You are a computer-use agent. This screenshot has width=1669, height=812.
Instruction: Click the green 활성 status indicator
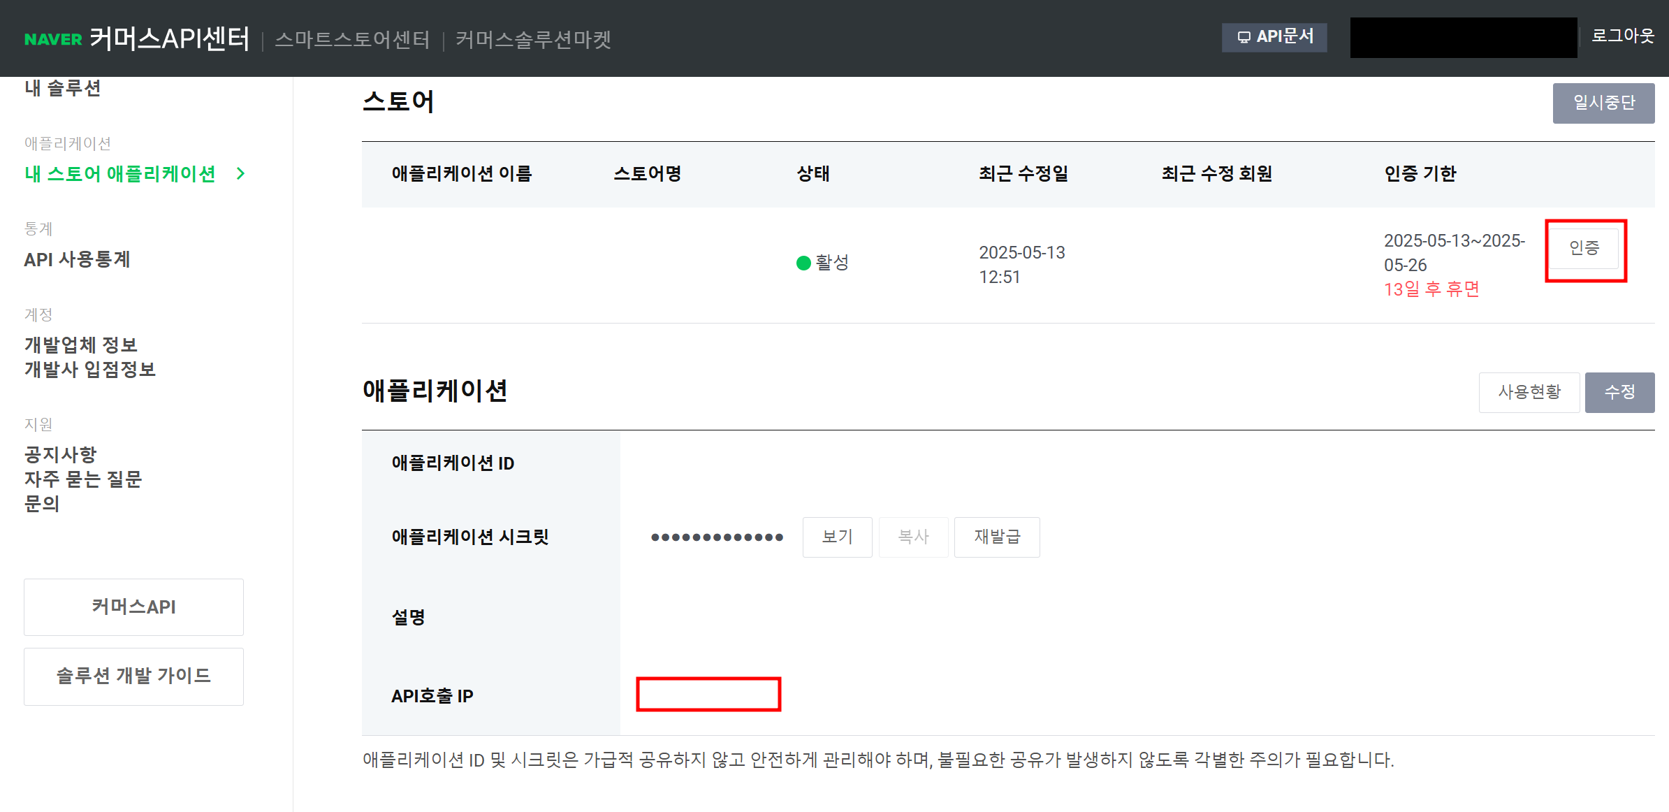803,263
